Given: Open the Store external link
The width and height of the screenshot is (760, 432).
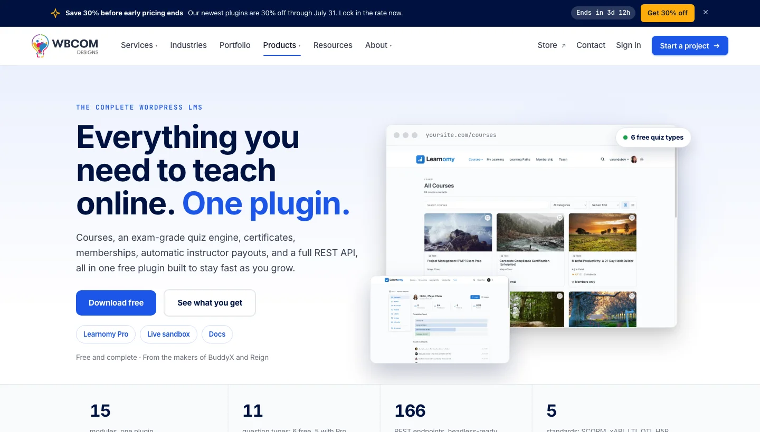Looking at the screenshot, I should click(552, 45).
